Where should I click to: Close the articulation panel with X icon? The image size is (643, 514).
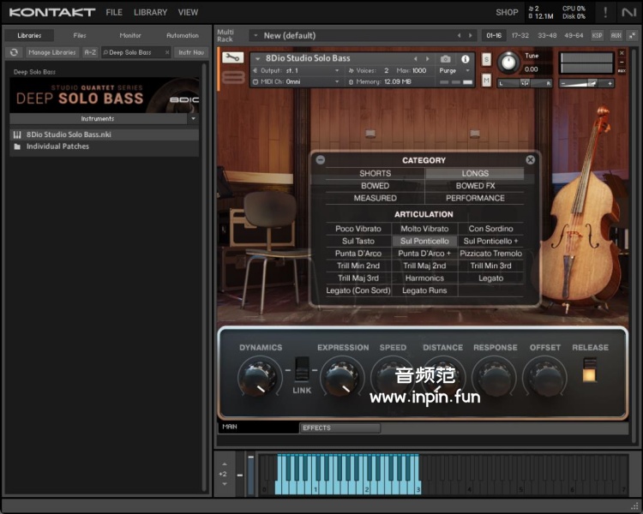530,159
